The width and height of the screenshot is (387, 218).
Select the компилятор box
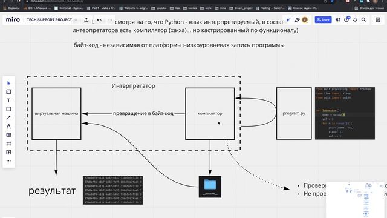210,114
